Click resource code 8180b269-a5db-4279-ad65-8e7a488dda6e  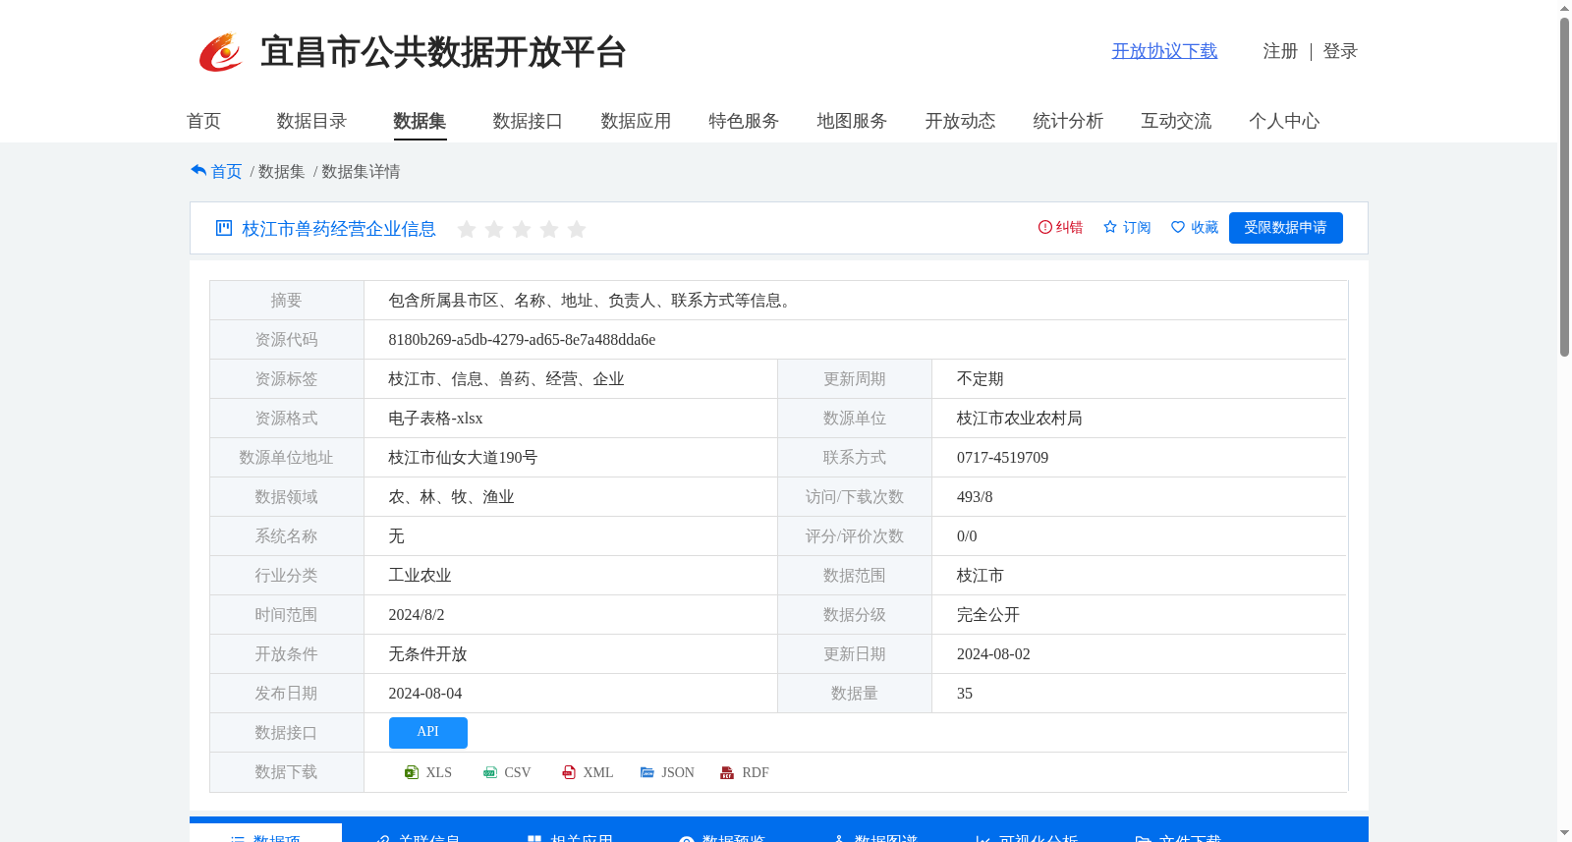[x=522, y=340]
